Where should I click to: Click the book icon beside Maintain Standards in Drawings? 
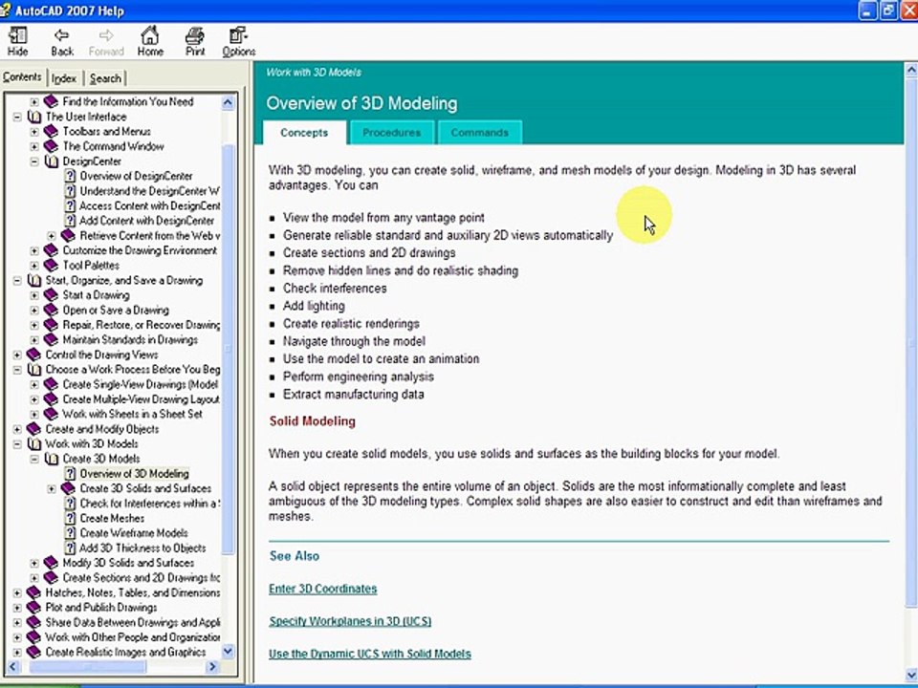(52, 340)
